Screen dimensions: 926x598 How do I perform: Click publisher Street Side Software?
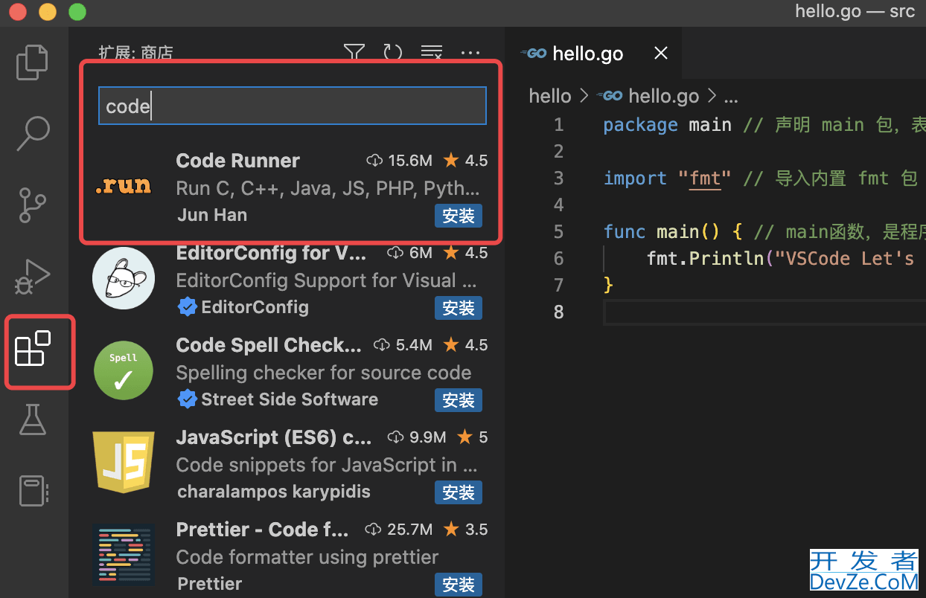click(290, 399)
